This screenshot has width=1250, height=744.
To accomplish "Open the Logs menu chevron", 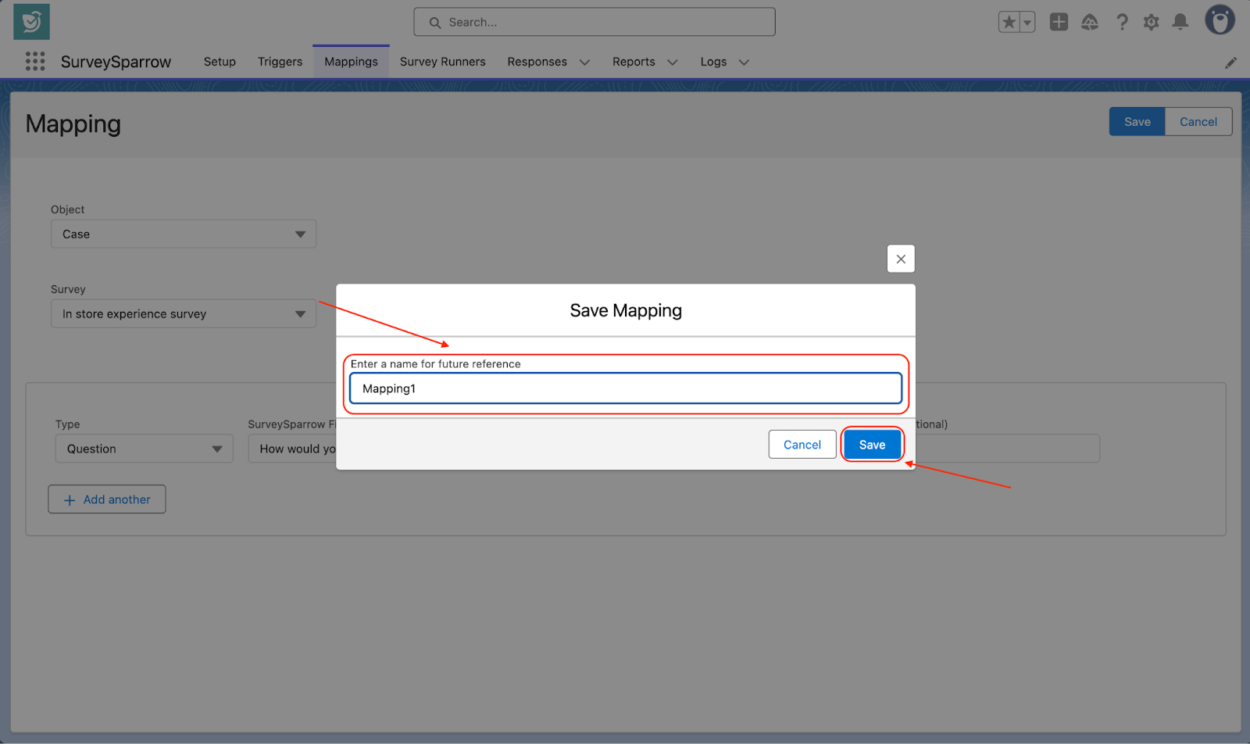I will [744, 63].
